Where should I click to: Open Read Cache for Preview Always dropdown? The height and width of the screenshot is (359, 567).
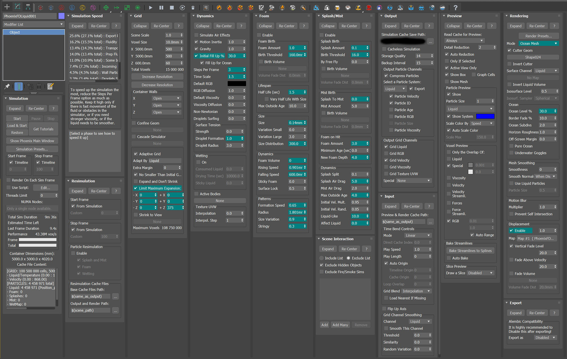pyautogui.click(x=464, y=40)
